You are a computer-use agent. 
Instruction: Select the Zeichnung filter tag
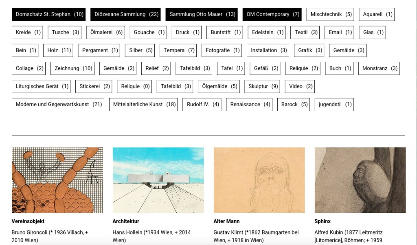73,68
